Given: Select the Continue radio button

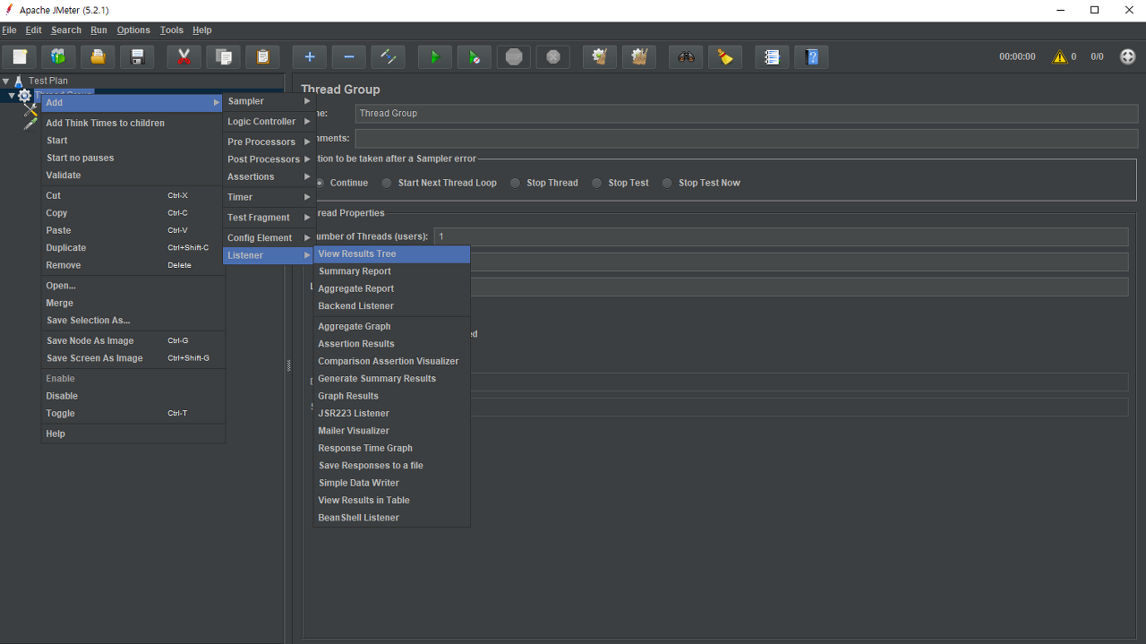Looking at the screenshot, I should 320,183.
